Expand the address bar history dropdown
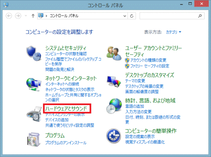This screenshot has height=157, width=211. click(x=125, y=16)
